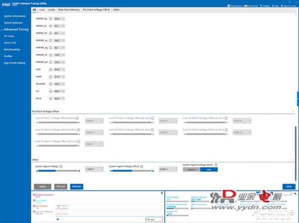Show info for Core VF Point 7 Voltage Offset
The image size is (299, 223).
pos(78,142)
